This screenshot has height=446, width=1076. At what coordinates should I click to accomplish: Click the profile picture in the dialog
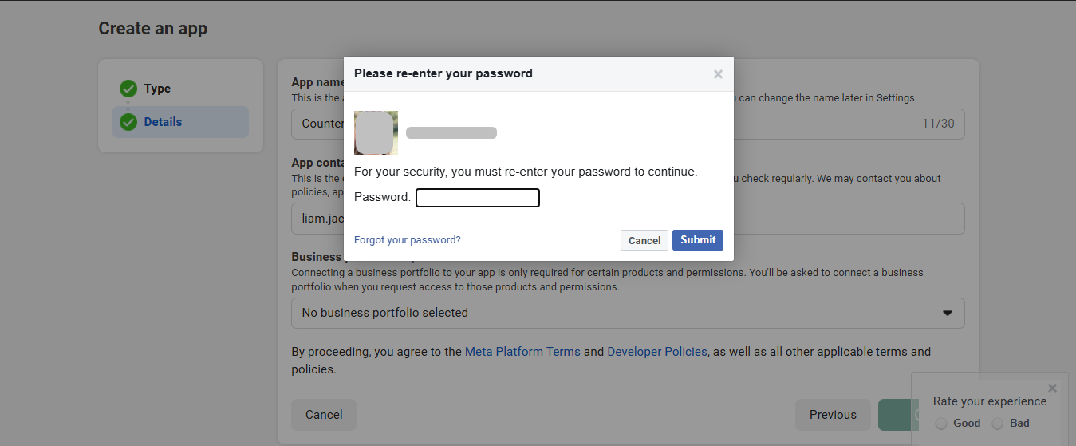click(376, 132)
